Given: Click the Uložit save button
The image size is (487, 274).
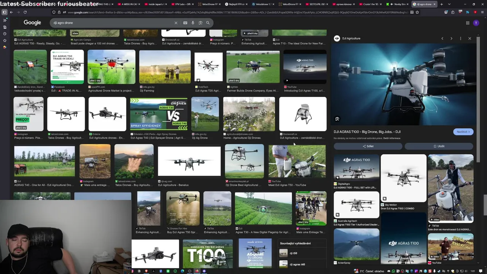Looking at the screenshot, I should [x=439, y=146].
